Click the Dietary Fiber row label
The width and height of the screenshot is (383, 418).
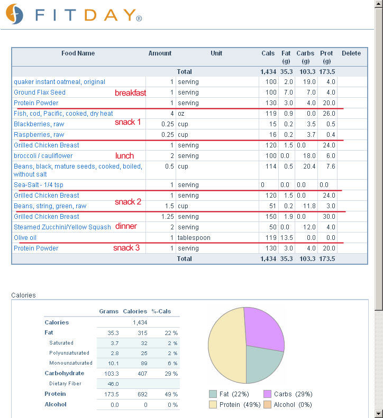65,384
